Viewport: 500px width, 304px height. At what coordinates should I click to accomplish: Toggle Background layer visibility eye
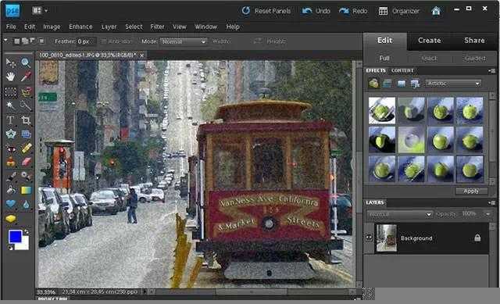(x=369, y=238)
